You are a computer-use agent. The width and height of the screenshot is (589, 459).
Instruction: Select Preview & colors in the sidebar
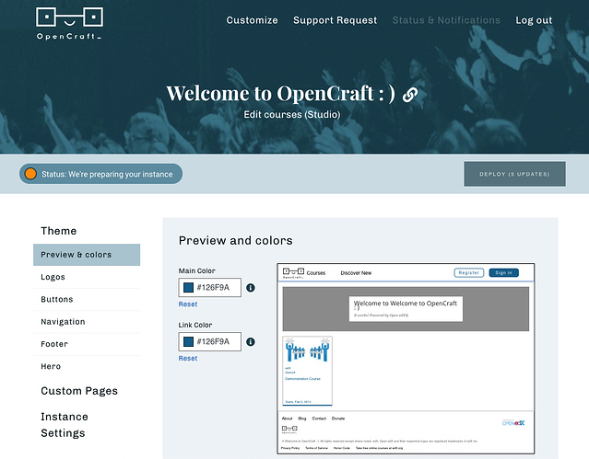pyautogui.click(x=87, y=255)
